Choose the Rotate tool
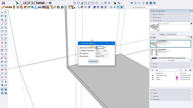This screenshot has width=193, height=108. [2, 47]
